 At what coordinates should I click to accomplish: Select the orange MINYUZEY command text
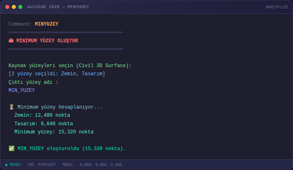pyautogui.click(x=46, y=24)
